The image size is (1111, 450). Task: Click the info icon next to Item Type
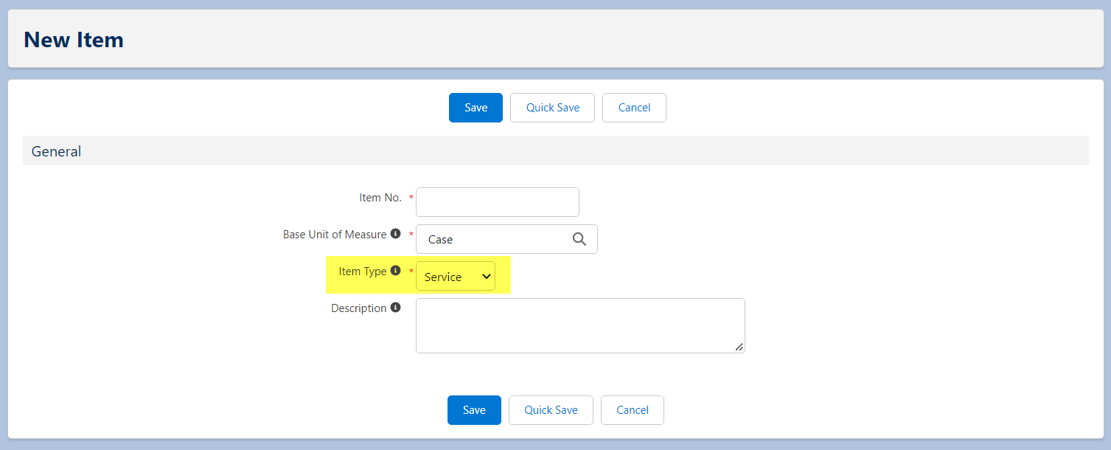pyautogui.click(x=395, y=271)
